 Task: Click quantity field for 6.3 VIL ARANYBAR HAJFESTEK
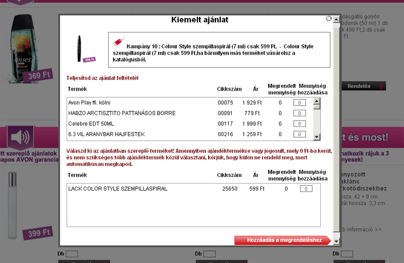pos(299,135)
